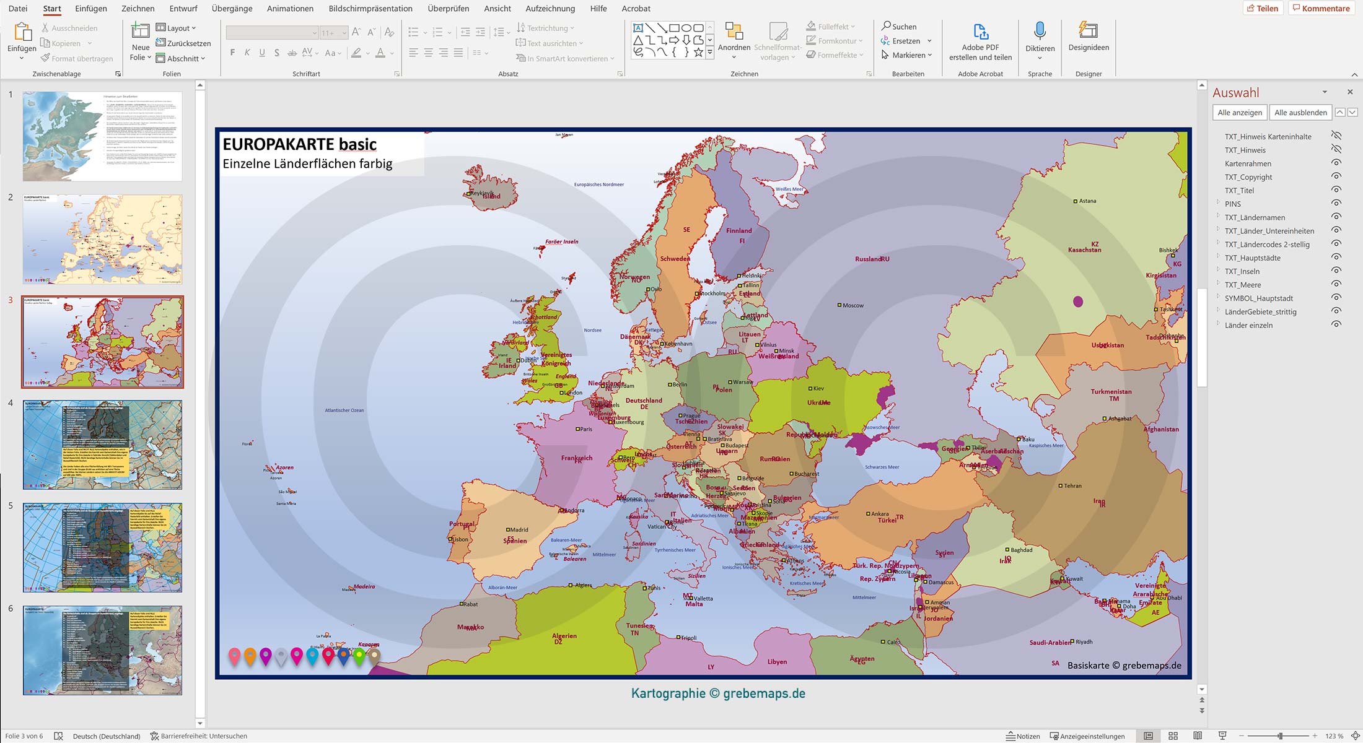The width and height of the screenshot is (1363, 743).
Task: Select the Format übertragen painter icon
Action: (44, 58)
